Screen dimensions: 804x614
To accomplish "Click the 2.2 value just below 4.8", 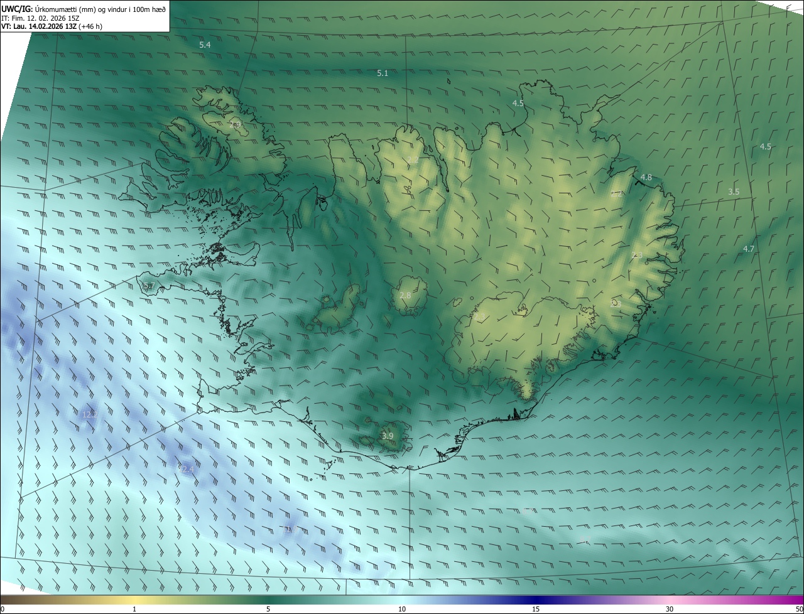I will pyautogui.click(x=617, y=194).
